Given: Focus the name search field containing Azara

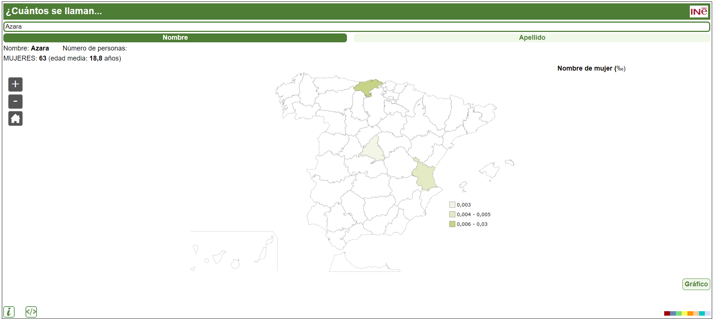Looking at the screenshot, I should point(356,27).
